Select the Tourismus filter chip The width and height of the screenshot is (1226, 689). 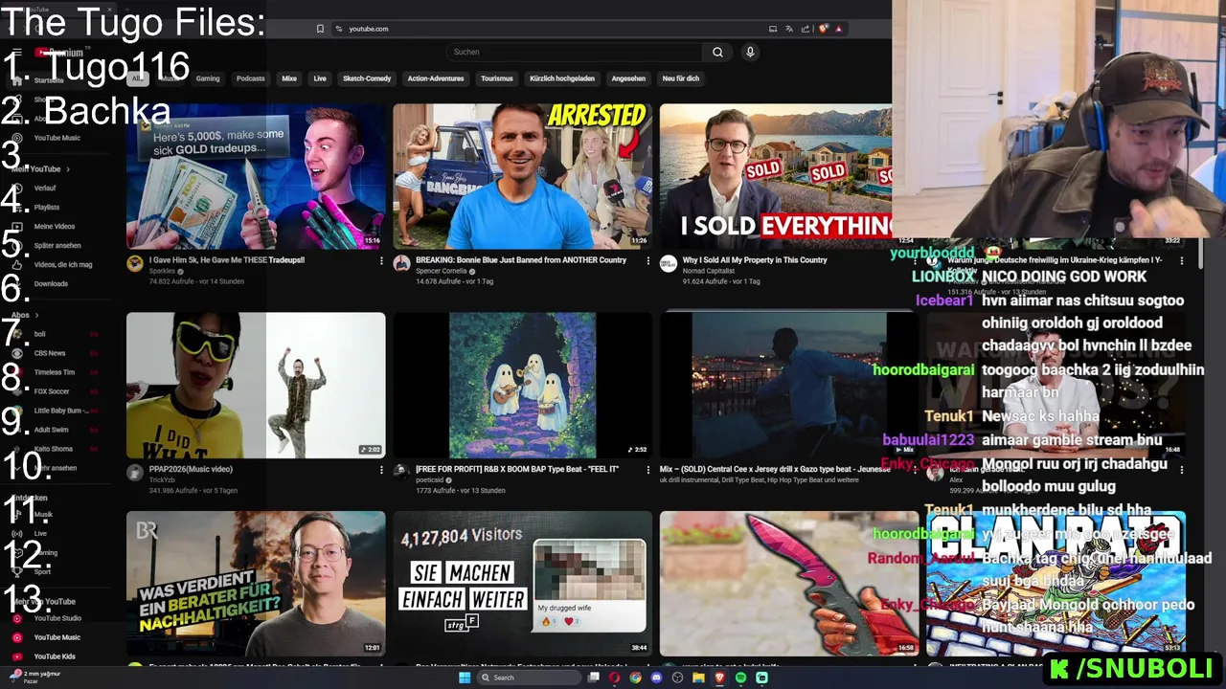[497, 78]
